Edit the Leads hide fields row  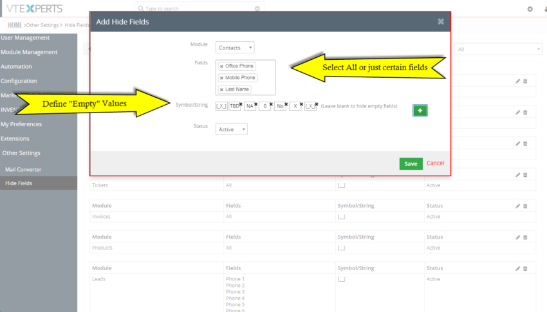(x=517, y=268)
